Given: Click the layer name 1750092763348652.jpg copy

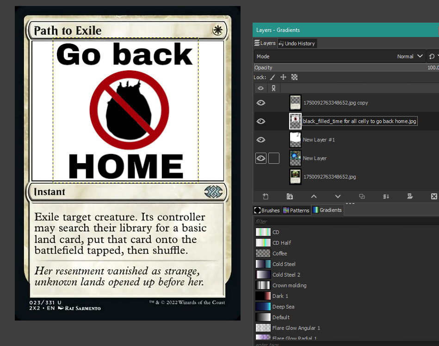Looking at the screenshot, I should tap(335, 103).
